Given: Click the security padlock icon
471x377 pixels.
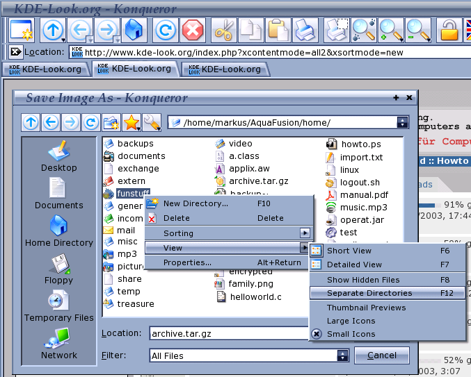Looking at the screenshot, I should click(449, 30).
